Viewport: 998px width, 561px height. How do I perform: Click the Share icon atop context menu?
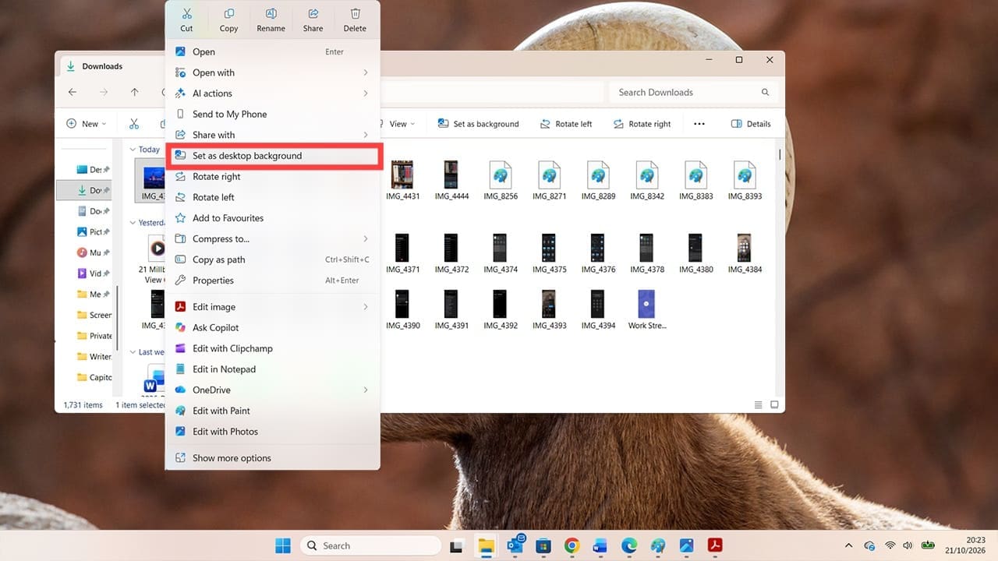(x=313, y=14)
